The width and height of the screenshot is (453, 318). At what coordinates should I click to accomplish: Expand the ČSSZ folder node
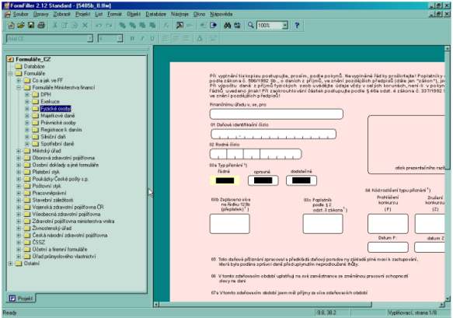coord(19,243)
